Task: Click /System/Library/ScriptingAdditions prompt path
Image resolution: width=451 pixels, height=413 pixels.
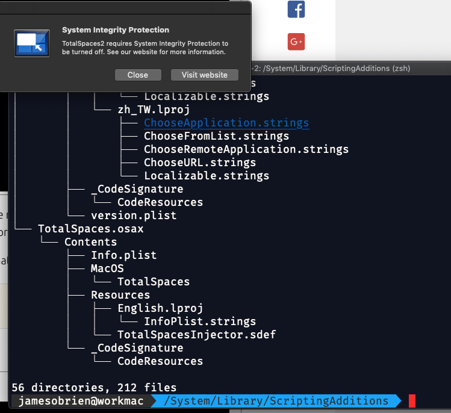Action: click(x=276, y=401)
